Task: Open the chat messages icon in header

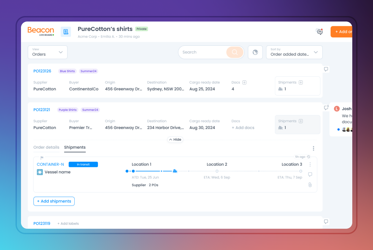Action: point(319,32)
